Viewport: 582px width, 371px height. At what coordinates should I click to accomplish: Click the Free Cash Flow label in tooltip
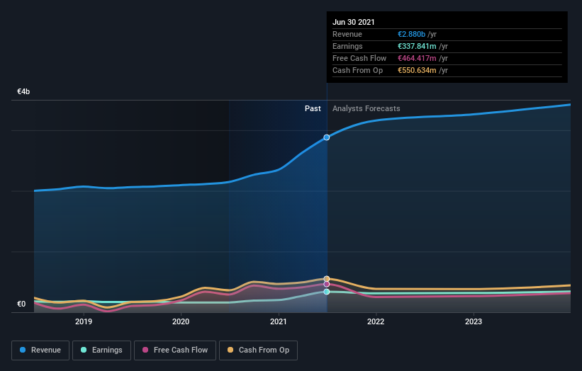pyautogui.click(x=359, y=58)
